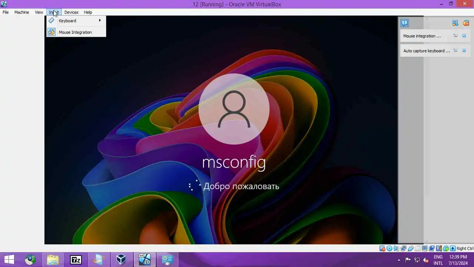
Task: Click the USB devices status icon
Action: click(x=410, y=248)
